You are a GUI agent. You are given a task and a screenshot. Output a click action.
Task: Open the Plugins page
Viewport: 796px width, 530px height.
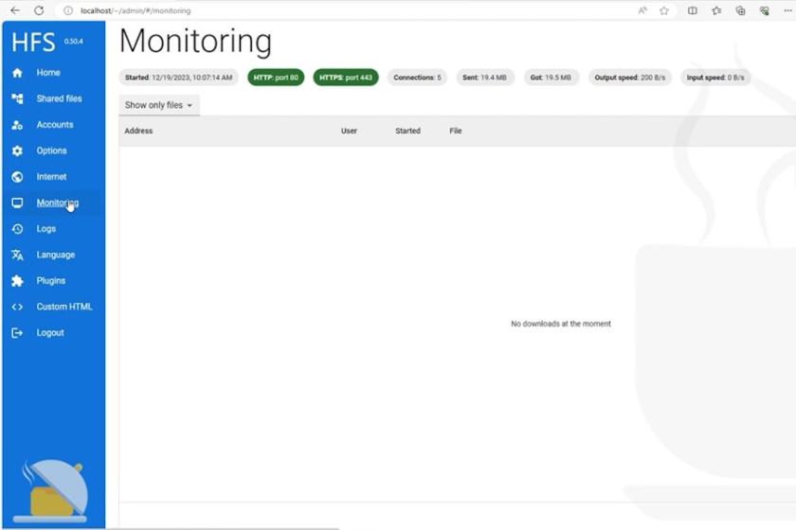(x=51, y=281)
